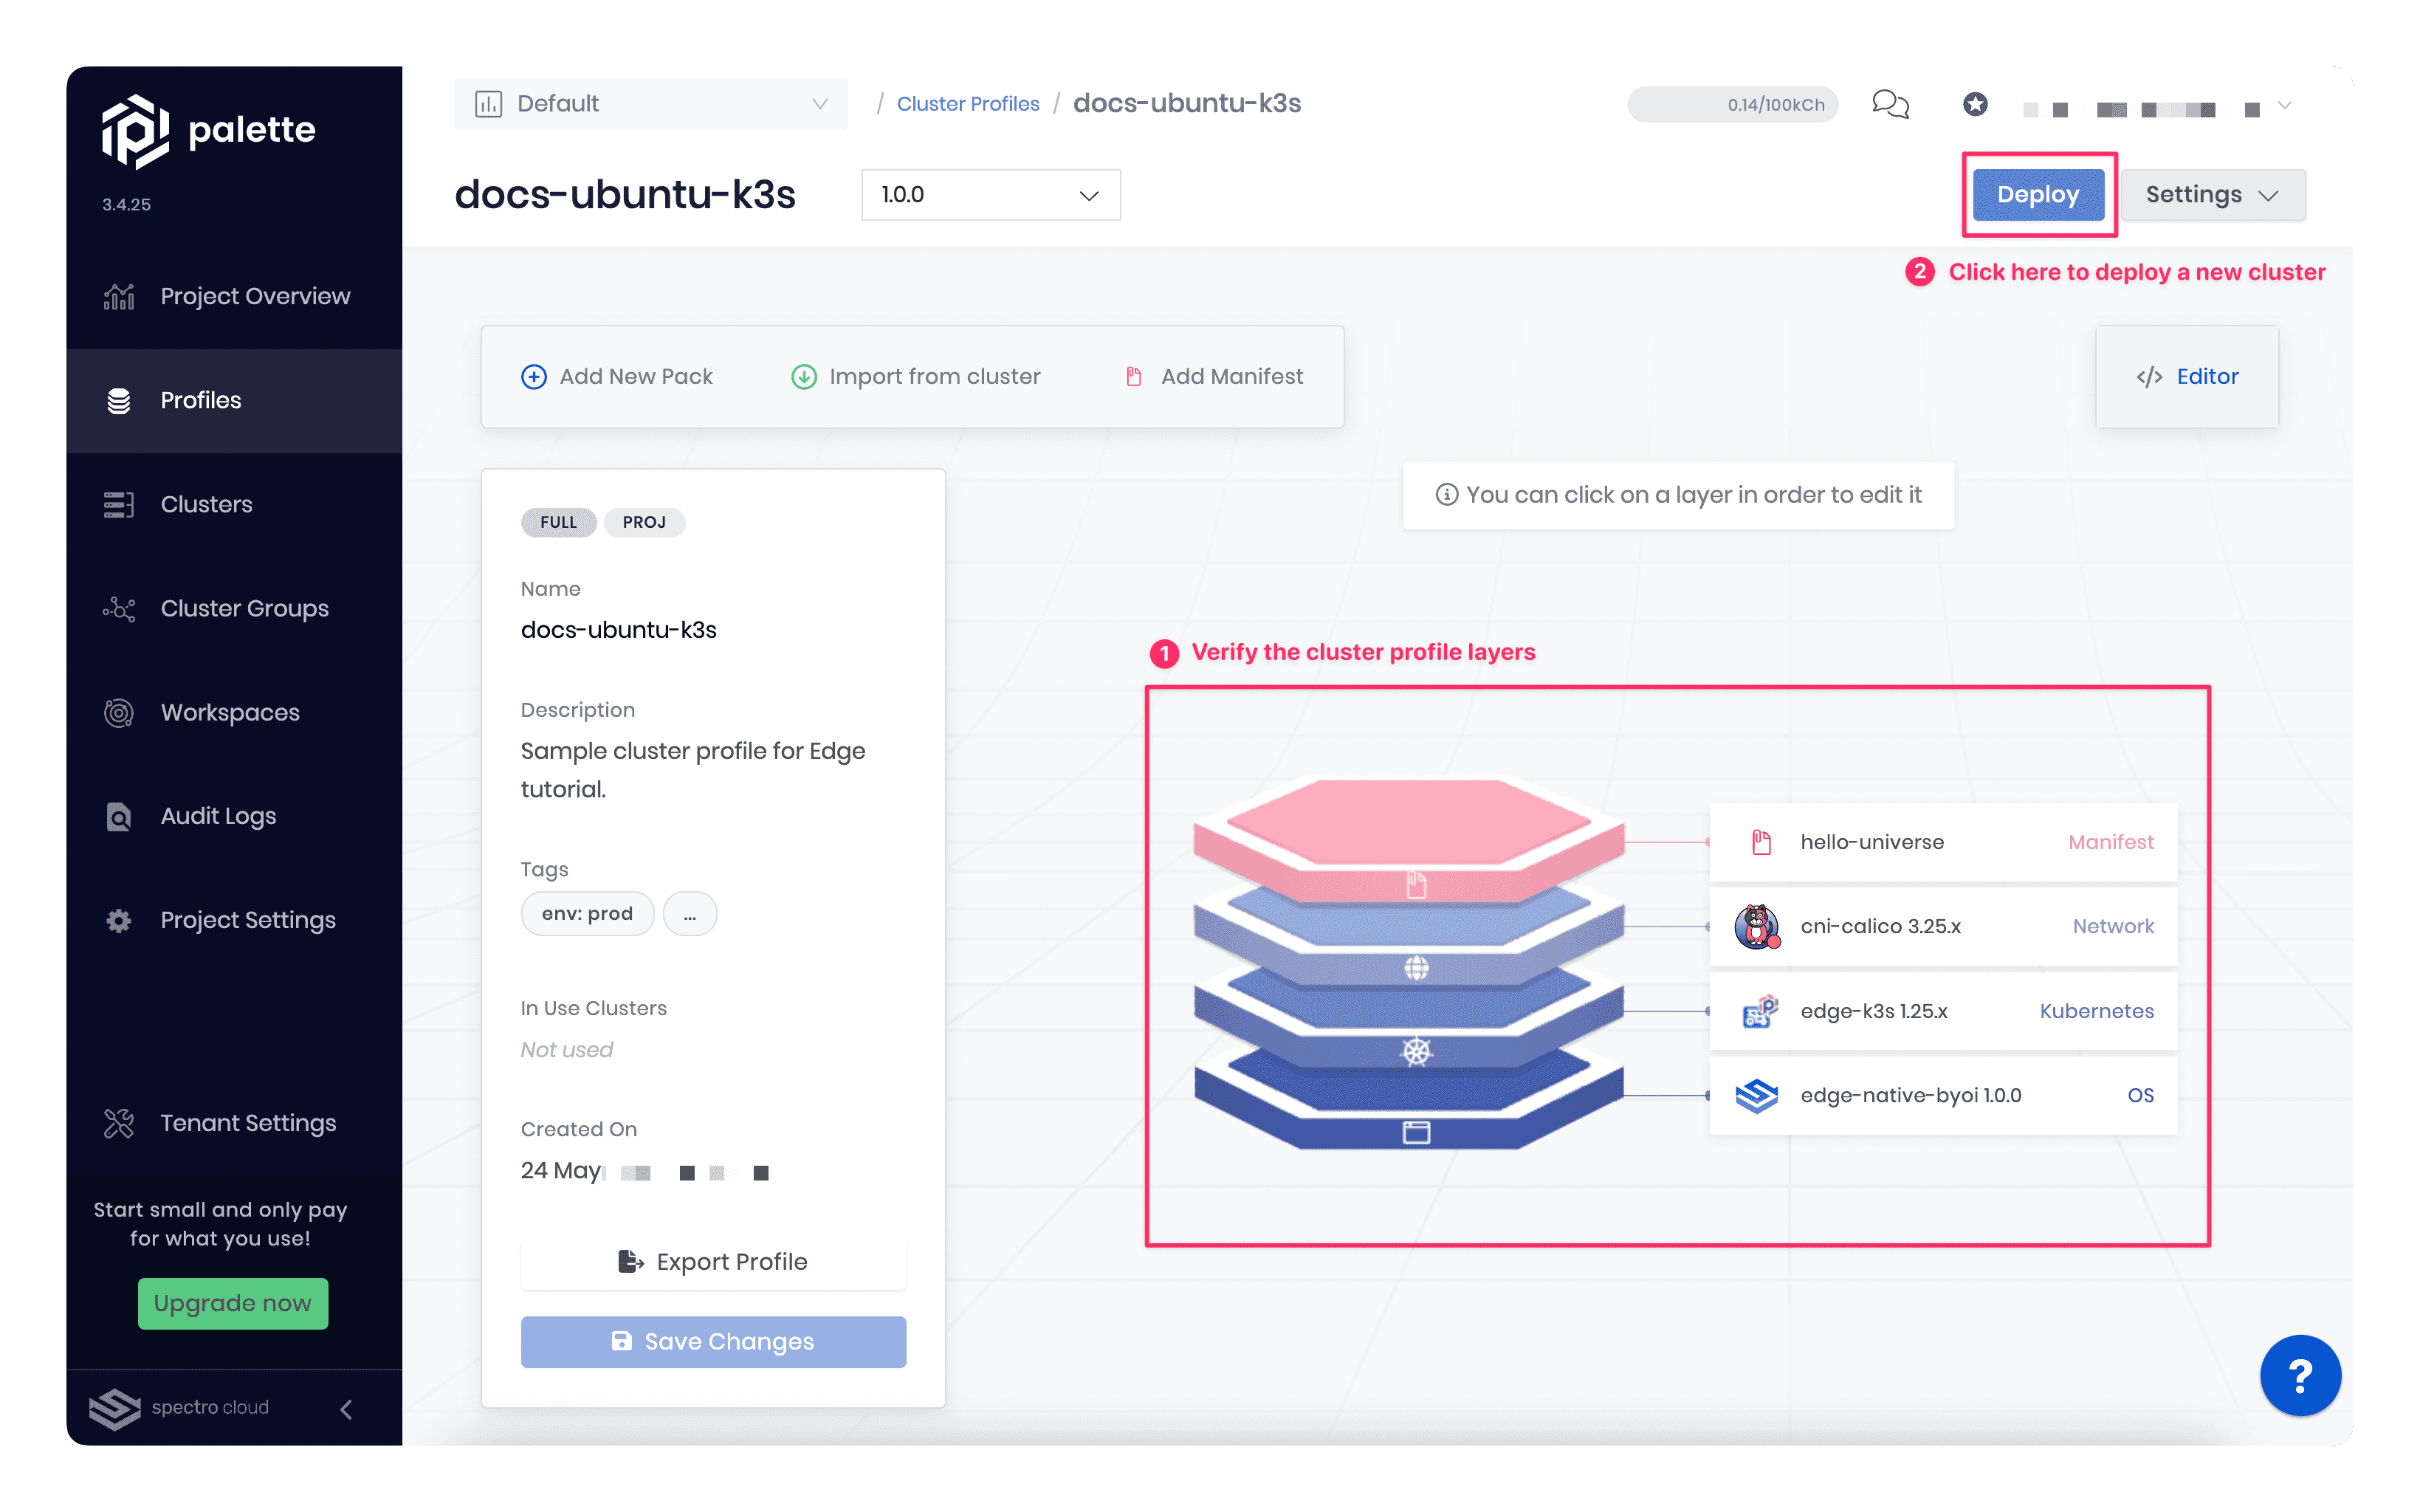Click the env: prod tag

click(587, 914)
